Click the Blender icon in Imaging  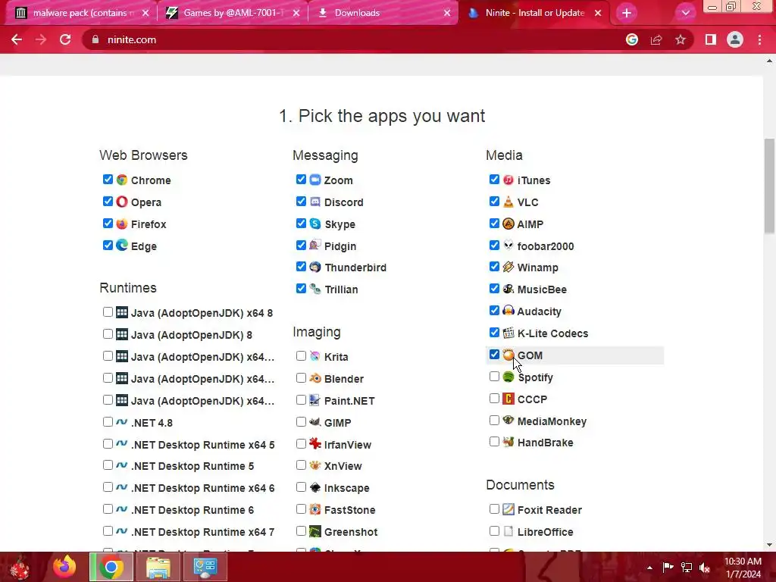315,378
